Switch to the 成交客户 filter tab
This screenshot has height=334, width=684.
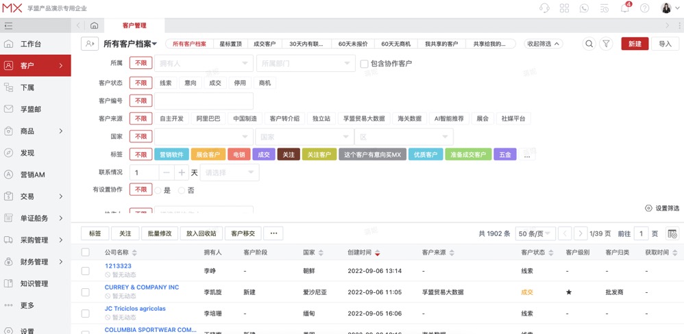click(264, 44)
